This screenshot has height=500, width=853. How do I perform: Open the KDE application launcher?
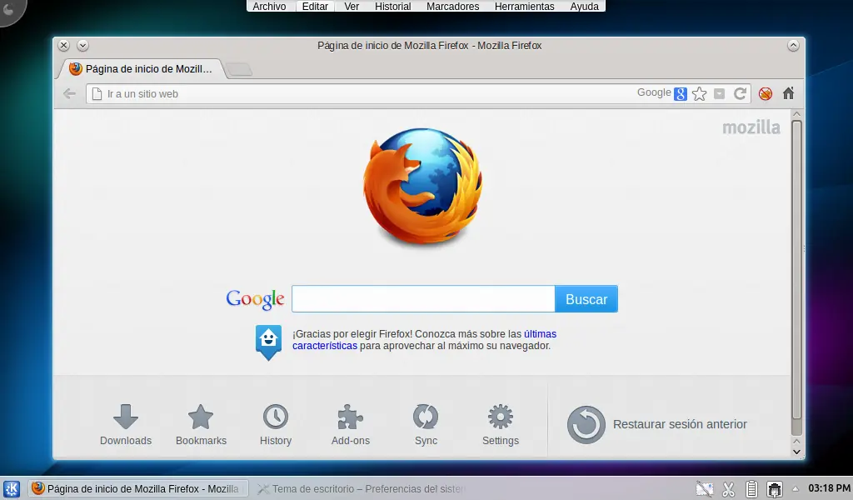[x=12, y=488]
